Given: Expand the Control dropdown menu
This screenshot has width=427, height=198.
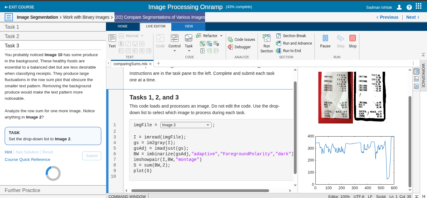Looking at the screenshot, I should pyautogui.click(x=174, y=51).
